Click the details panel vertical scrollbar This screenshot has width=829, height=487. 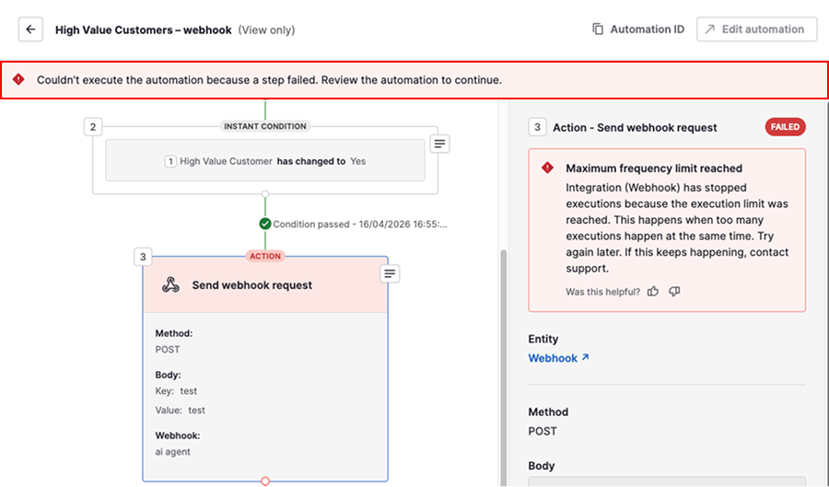[x=503, y=368]
